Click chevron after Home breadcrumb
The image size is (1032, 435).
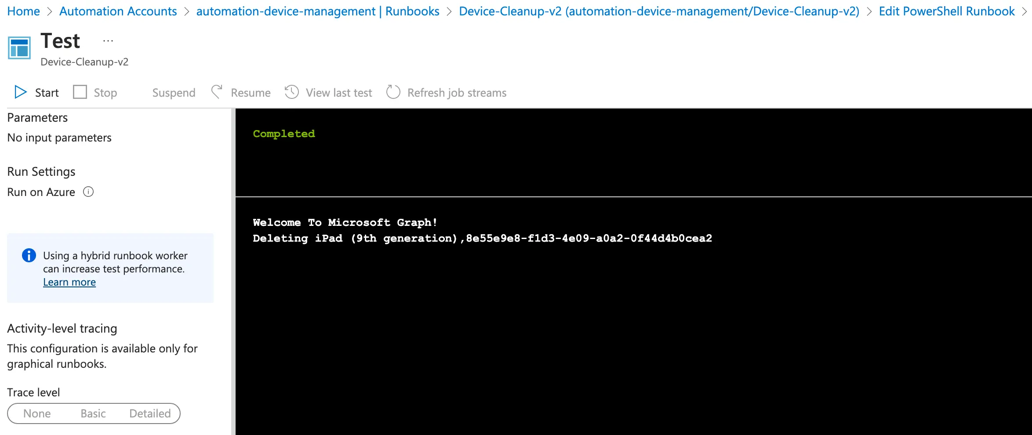tap(50, 11)
